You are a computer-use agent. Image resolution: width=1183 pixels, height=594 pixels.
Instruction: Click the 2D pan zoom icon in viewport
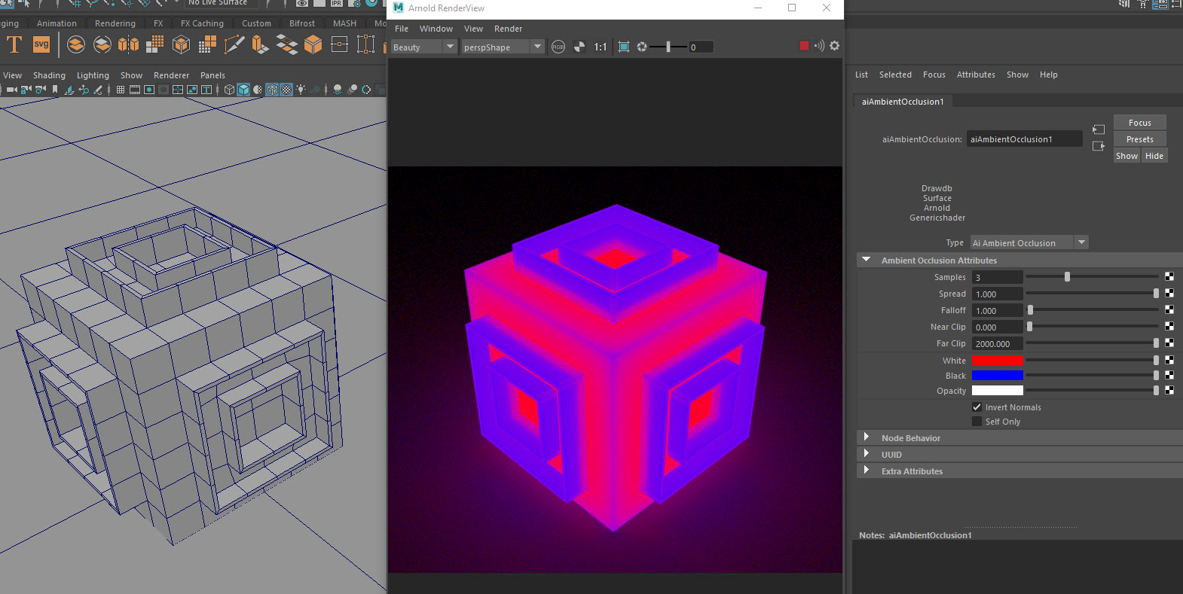84,90
